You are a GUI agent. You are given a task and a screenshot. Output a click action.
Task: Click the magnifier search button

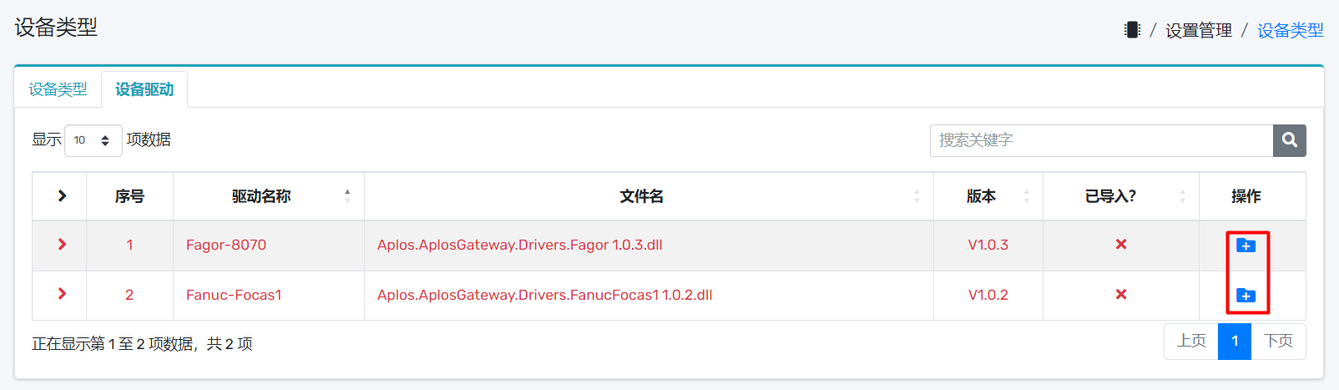[1289, 140]
